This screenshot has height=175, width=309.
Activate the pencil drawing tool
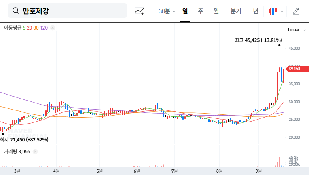296,11
